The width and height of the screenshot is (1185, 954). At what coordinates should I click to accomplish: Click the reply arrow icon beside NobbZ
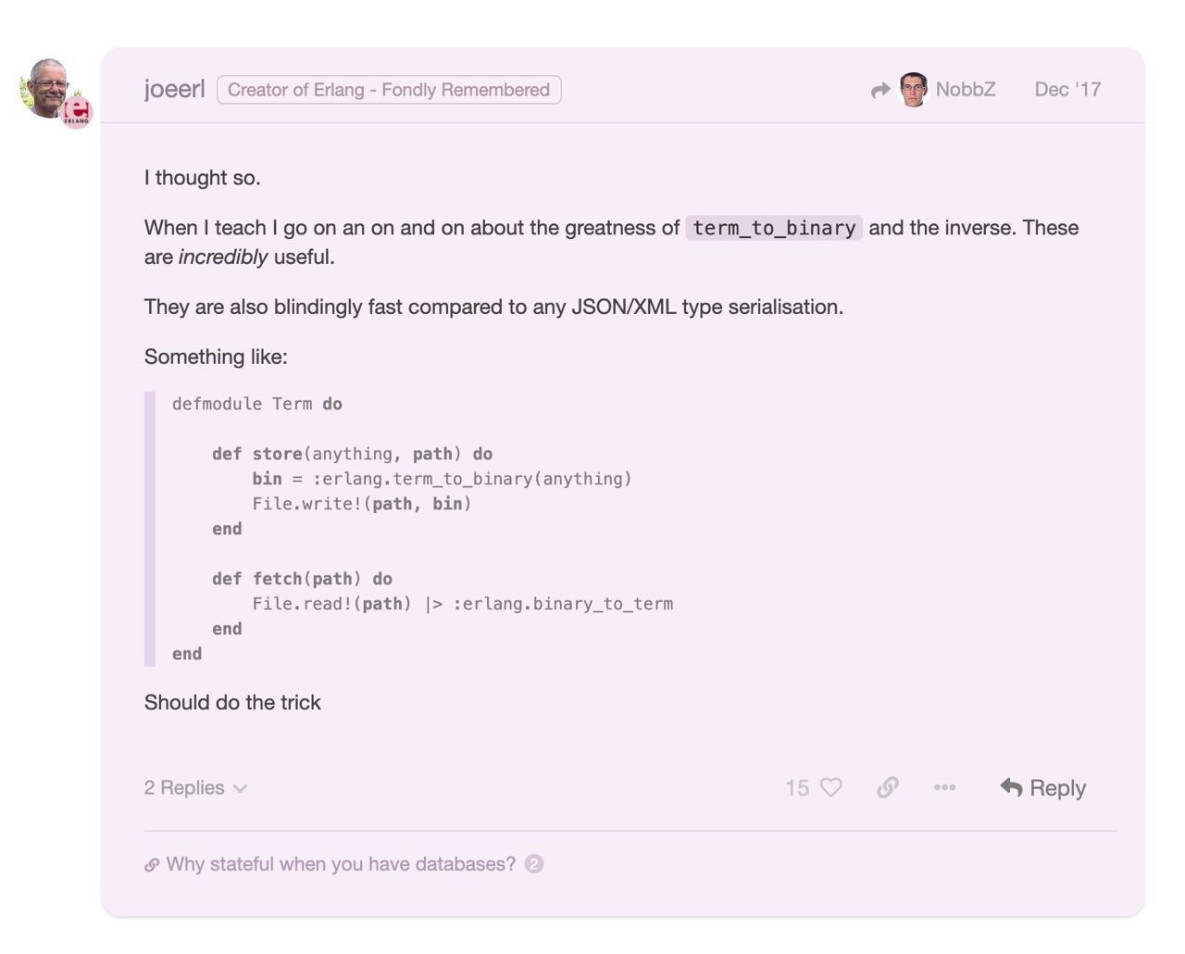click(x=880, y=90)
